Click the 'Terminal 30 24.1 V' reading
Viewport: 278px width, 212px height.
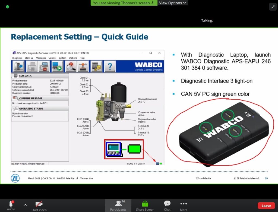(x=143, y=127)
